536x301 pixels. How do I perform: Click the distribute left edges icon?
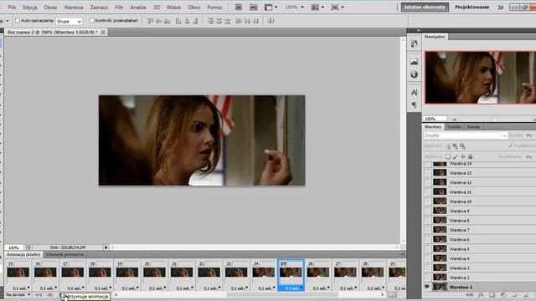[239, 21]
